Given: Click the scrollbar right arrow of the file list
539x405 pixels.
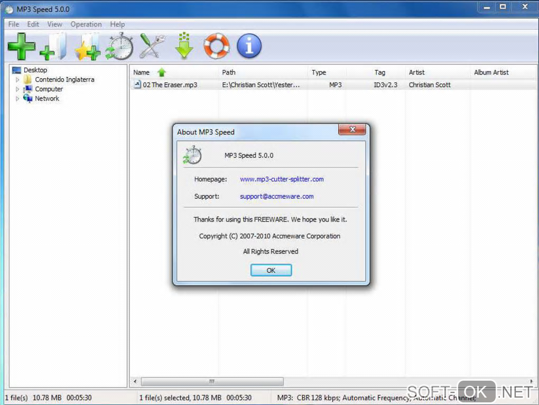Looking at the screenshot, I should coord(532,381).
